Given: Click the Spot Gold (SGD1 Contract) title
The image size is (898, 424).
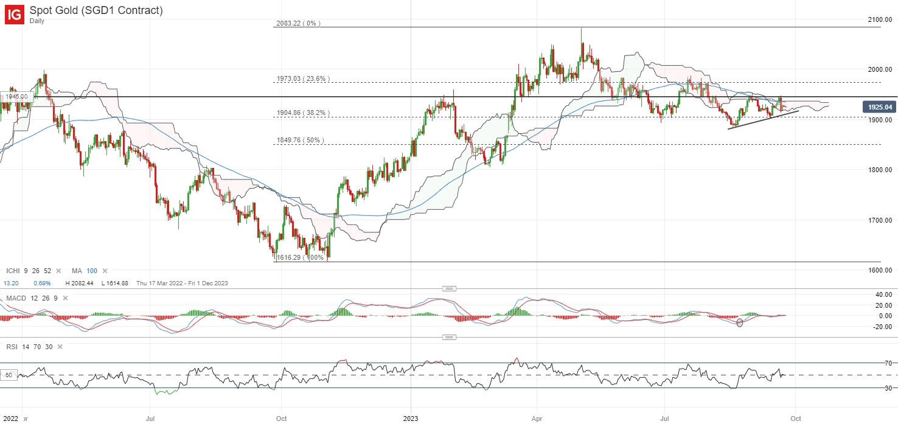Looking at the screenshot, I should pos(96,10).
